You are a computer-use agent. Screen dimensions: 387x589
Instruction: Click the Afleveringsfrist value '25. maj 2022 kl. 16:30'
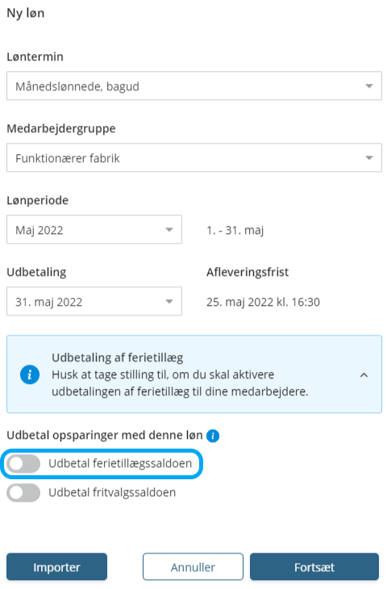point(263,302)
